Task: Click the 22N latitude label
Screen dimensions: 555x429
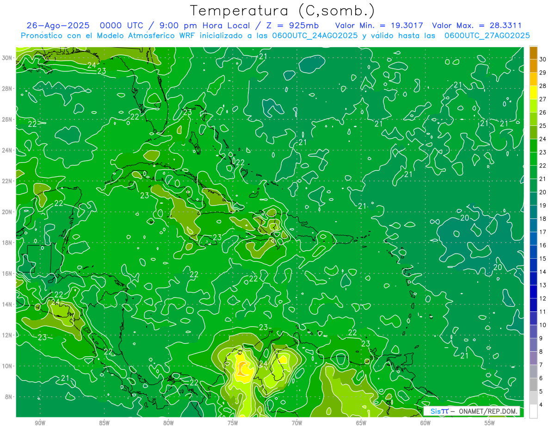Action: coord(6,181)
